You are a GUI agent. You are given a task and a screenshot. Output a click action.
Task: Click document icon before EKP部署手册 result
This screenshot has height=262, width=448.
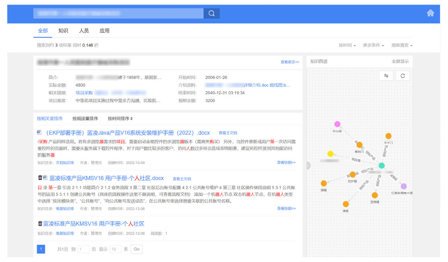[x=39, y=132]
